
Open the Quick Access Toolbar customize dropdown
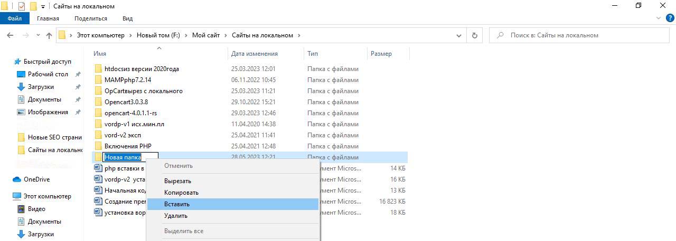[43, 6]
